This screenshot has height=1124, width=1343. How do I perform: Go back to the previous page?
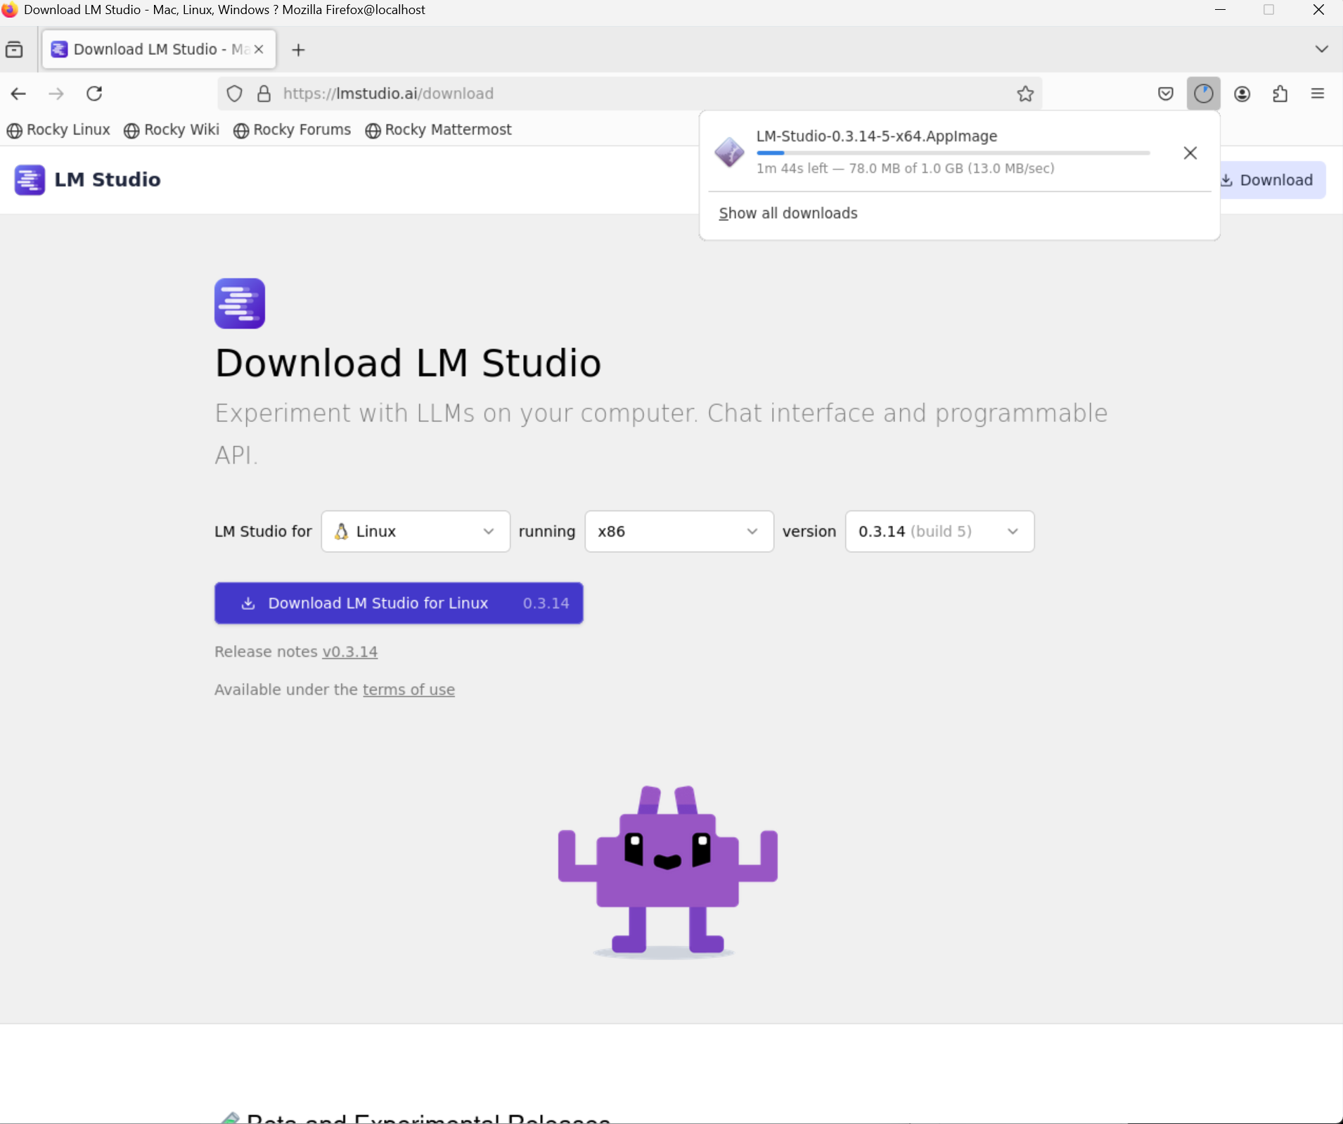pyautogui.click(x=18, y=94)
